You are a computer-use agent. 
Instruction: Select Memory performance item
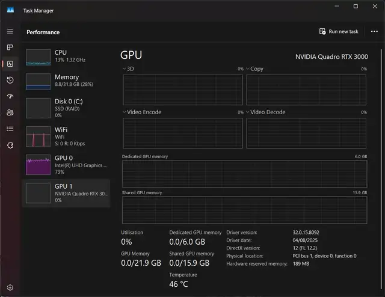pos(66,82)
